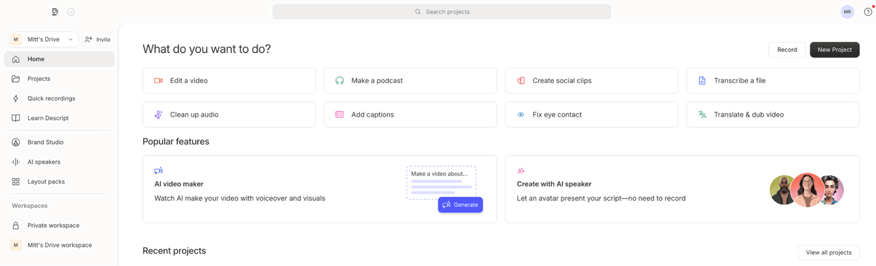
Task: Click the Generate button in AI video maker
Action: click(x=461, y=205)
